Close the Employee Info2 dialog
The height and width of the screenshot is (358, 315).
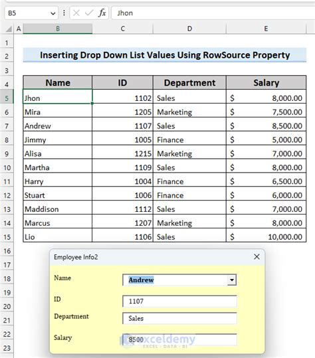tap(257, 256)
